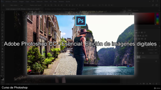Screen dimensions: 161x90
Task: Click the foreground color swatch
Action: pyautogui.click(x=2, y=78)
